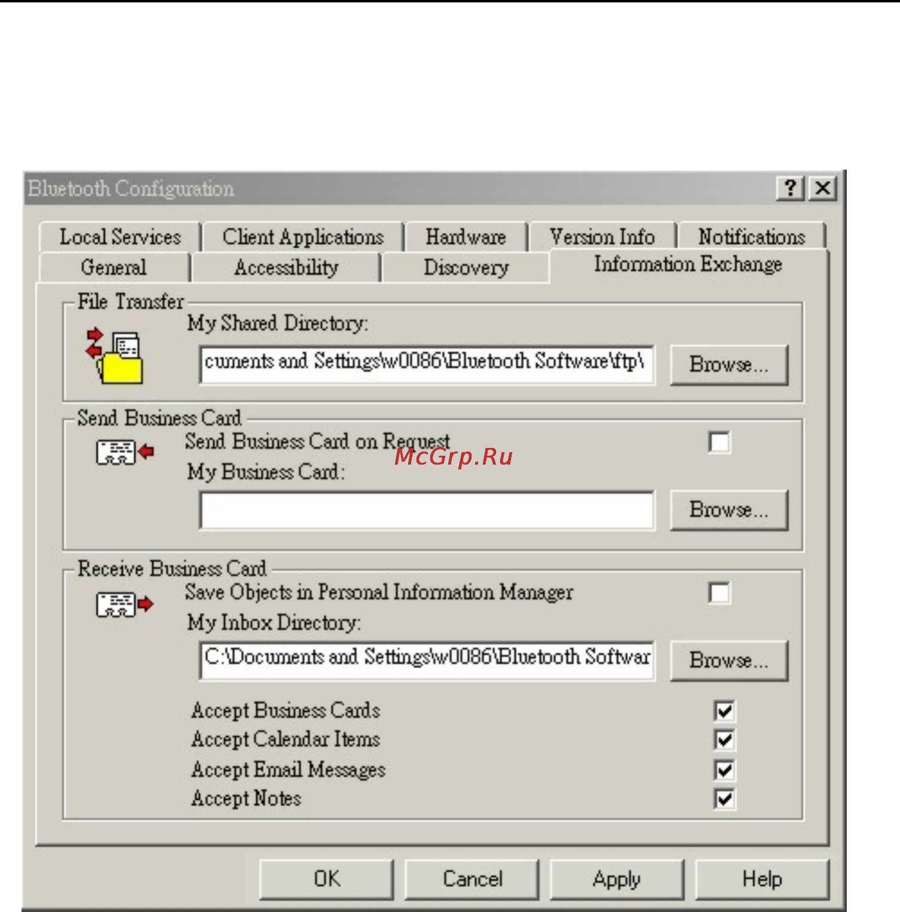This screenshot has height=912, width=900.
Task: Click the File Transfer folder icon
Action: tap(115, 357)
